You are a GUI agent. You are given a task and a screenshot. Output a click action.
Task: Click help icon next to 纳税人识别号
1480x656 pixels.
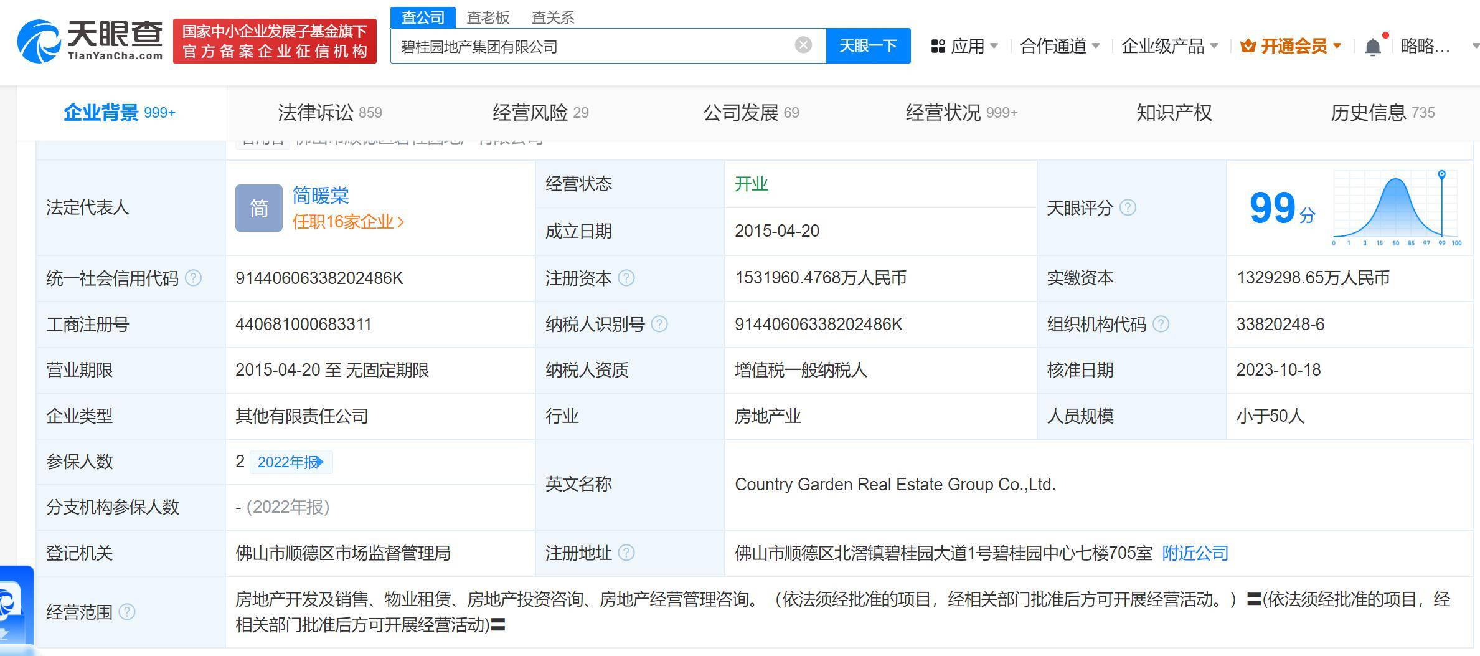tap(659, 324)
